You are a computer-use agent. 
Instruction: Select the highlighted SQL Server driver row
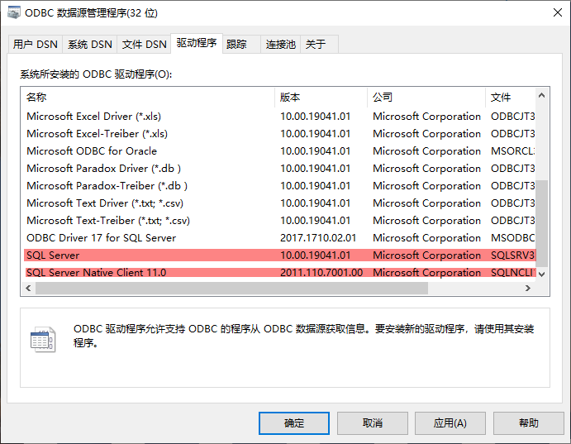tap(279, 255)
